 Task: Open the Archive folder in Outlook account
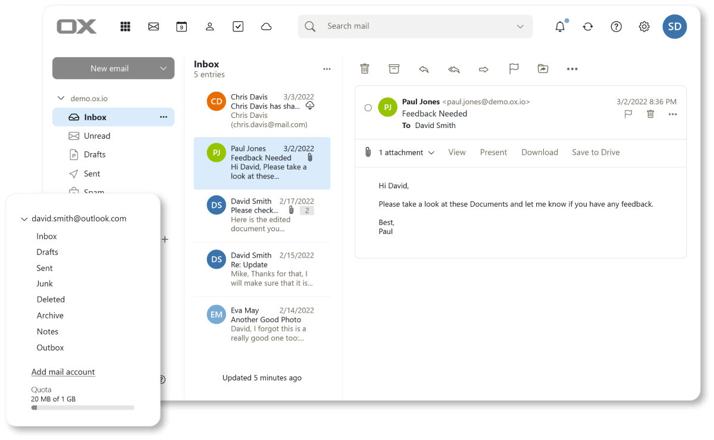coord(50,316)
